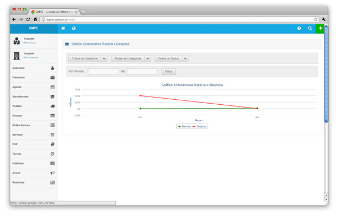Image resolution: width=338 pixels, height=219 pixels.
Task: Click the GMPE logo header
Action: click(34, 28)
